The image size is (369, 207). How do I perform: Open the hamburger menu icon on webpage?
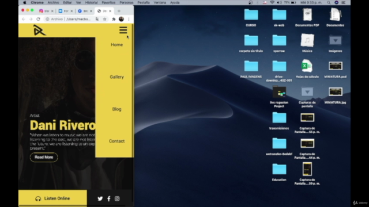[123, 30]
